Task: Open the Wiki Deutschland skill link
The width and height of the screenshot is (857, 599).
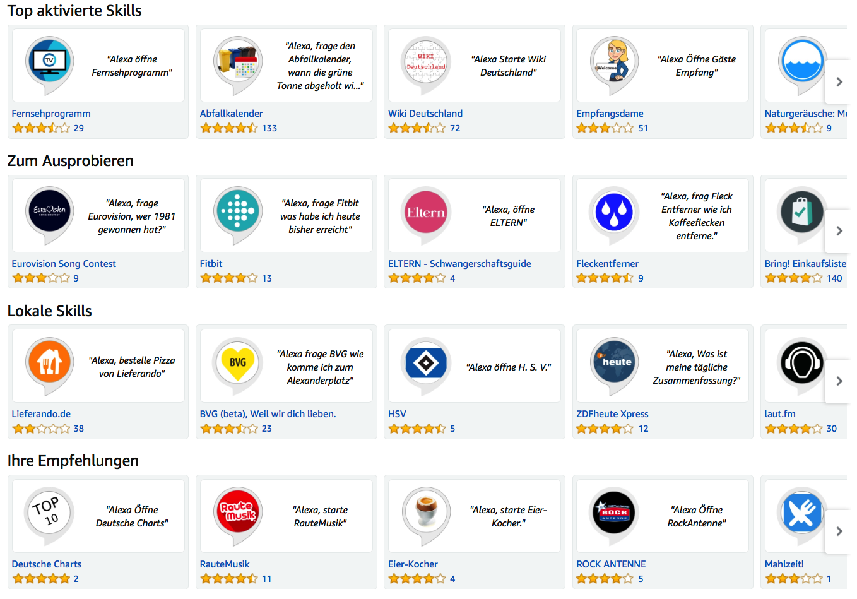Action: coord(425,114)
